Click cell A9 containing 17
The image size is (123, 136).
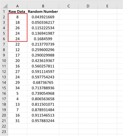[x=18, y=55]
